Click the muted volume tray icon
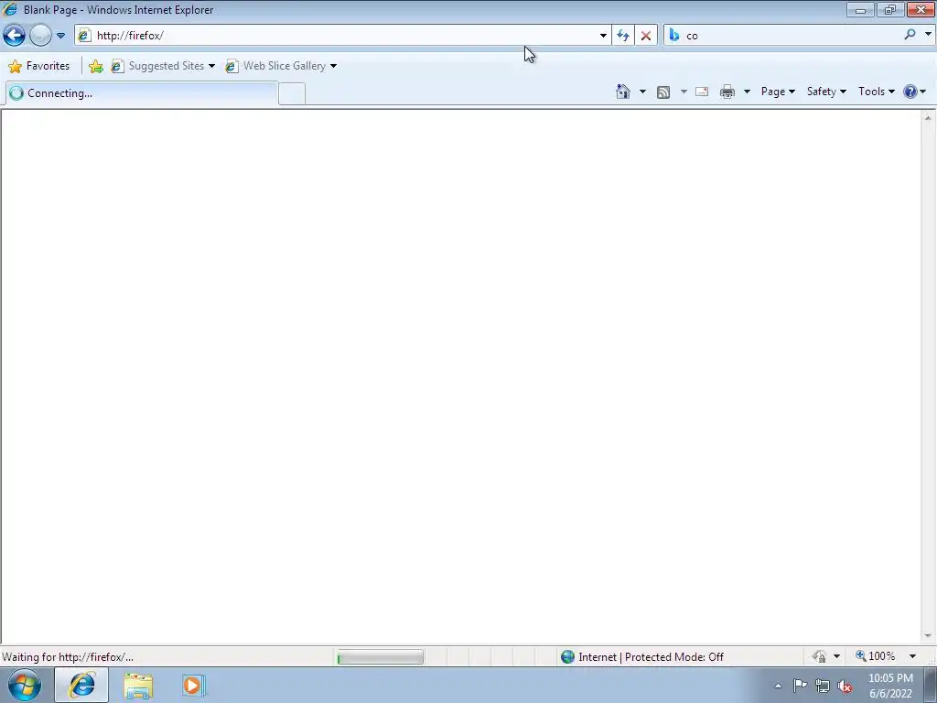 coord(845,687)
